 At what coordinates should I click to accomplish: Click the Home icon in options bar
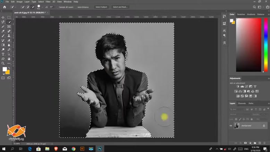click(x=5, y=7)
